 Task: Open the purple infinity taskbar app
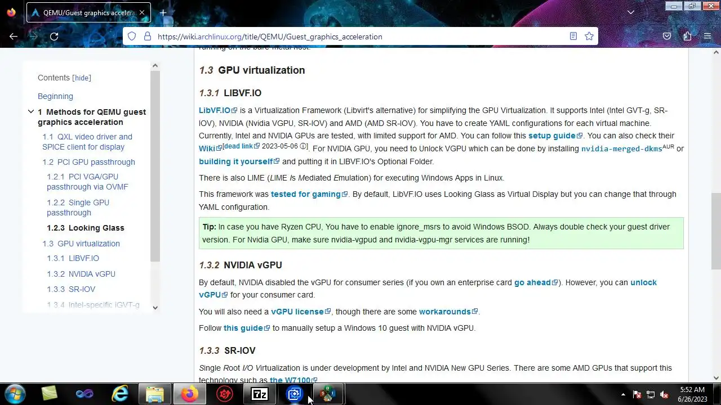point(84,394)
